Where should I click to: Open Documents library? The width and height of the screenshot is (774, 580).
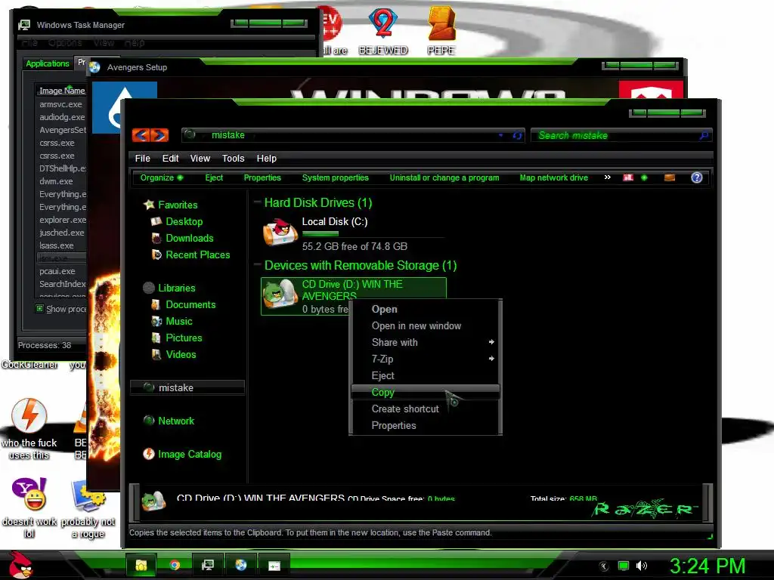[190, 305]
